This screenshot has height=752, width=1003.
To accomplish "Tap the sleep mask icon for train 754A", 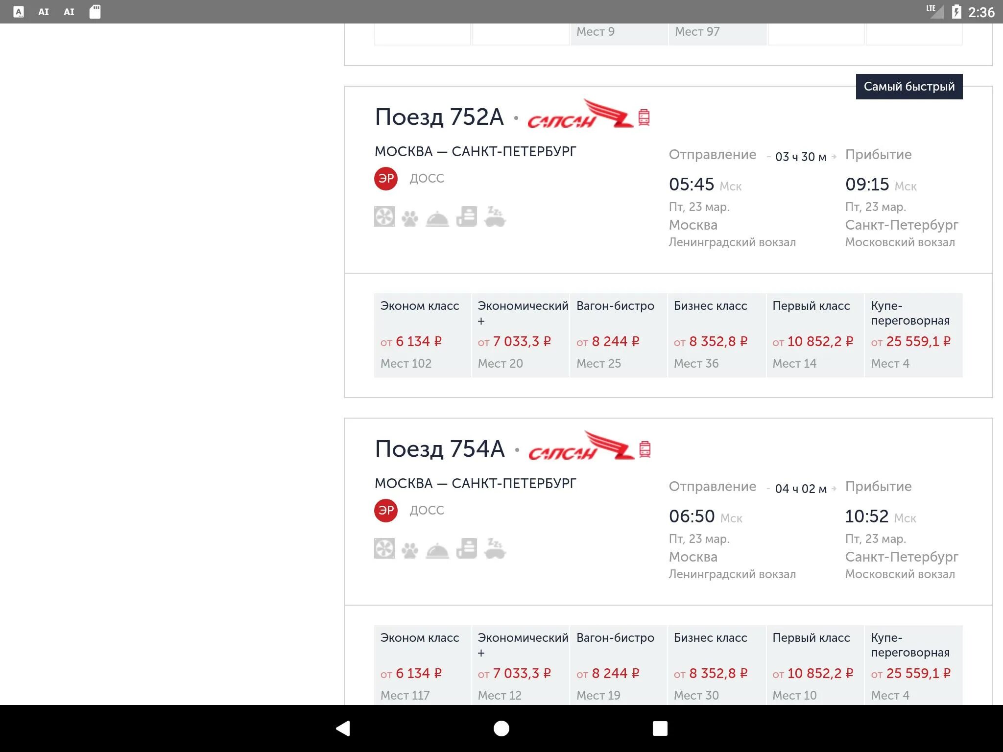I will pos(495,548).
